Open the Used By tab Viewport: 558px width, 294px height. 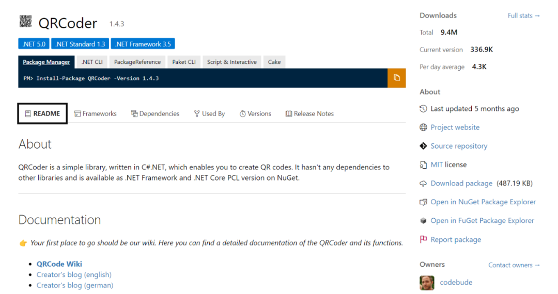pyautogui.click(x=209, y=113)
